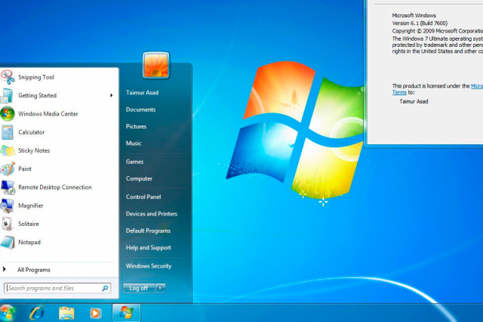Open Calculator from its icon
The image size is (483, 322).
[x=7, y=132]
